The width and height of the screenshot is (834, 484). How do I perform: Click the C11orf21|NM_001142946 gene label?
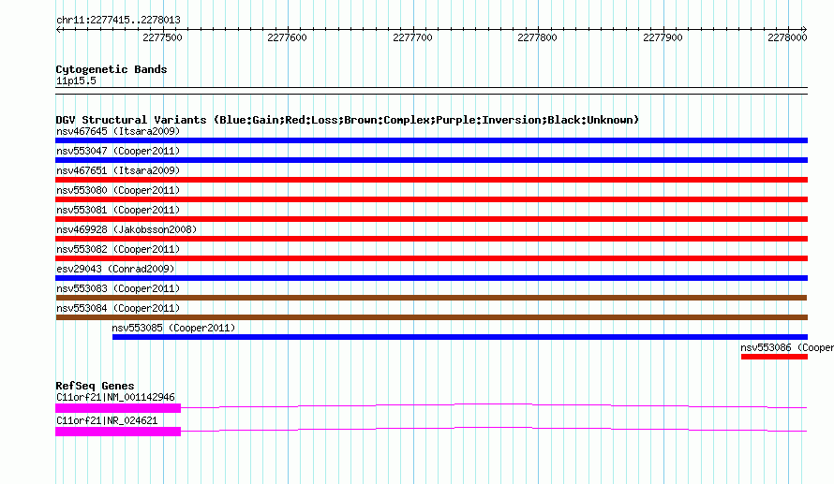coord(115,397)
